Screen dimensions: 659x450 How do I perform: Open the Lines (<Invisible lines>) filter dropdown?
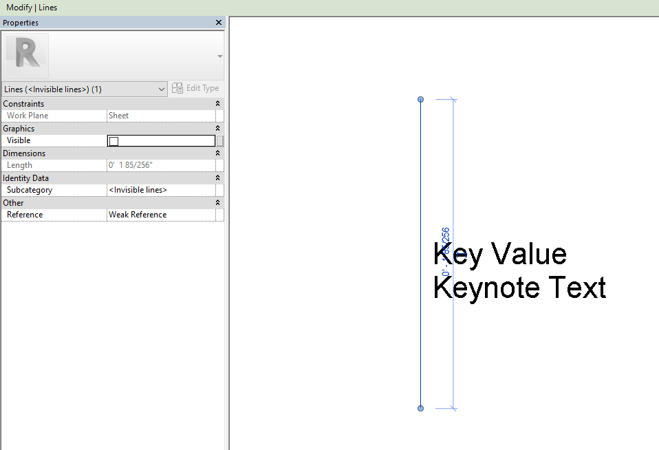(x=85, y=89)
